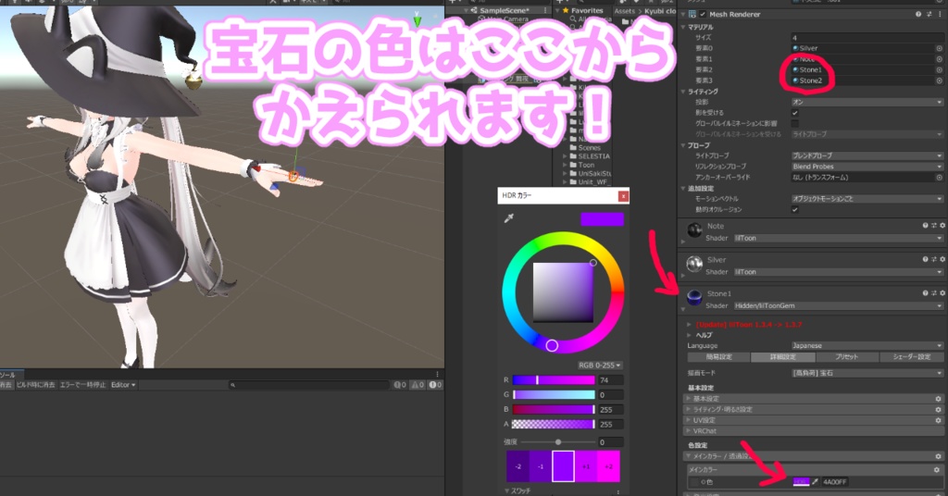Adjust the R channel slider

(554, 380)
